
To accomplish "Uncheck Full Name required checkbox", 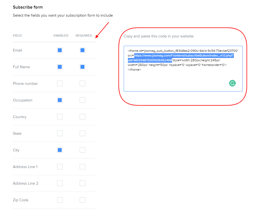I will pos(82,67).
